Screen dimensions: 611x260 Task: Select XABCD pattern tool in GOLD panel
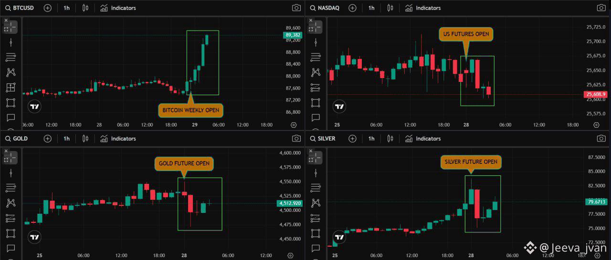(x=11, y=203)
